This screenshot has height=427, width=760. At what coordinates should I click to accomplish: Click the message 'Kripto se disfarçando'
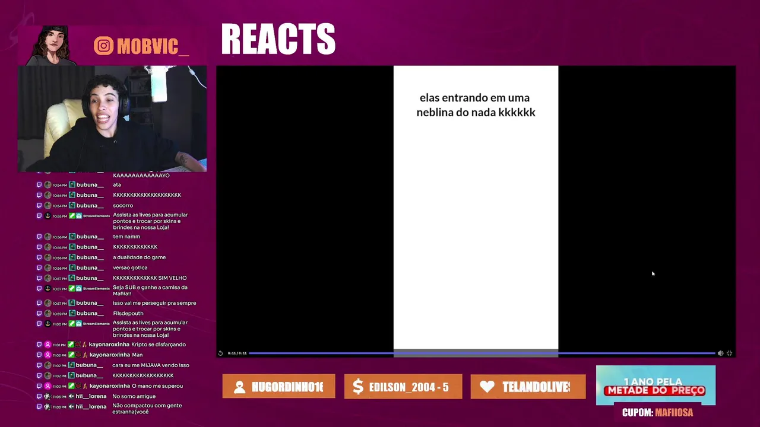click(x=159, y=345)
